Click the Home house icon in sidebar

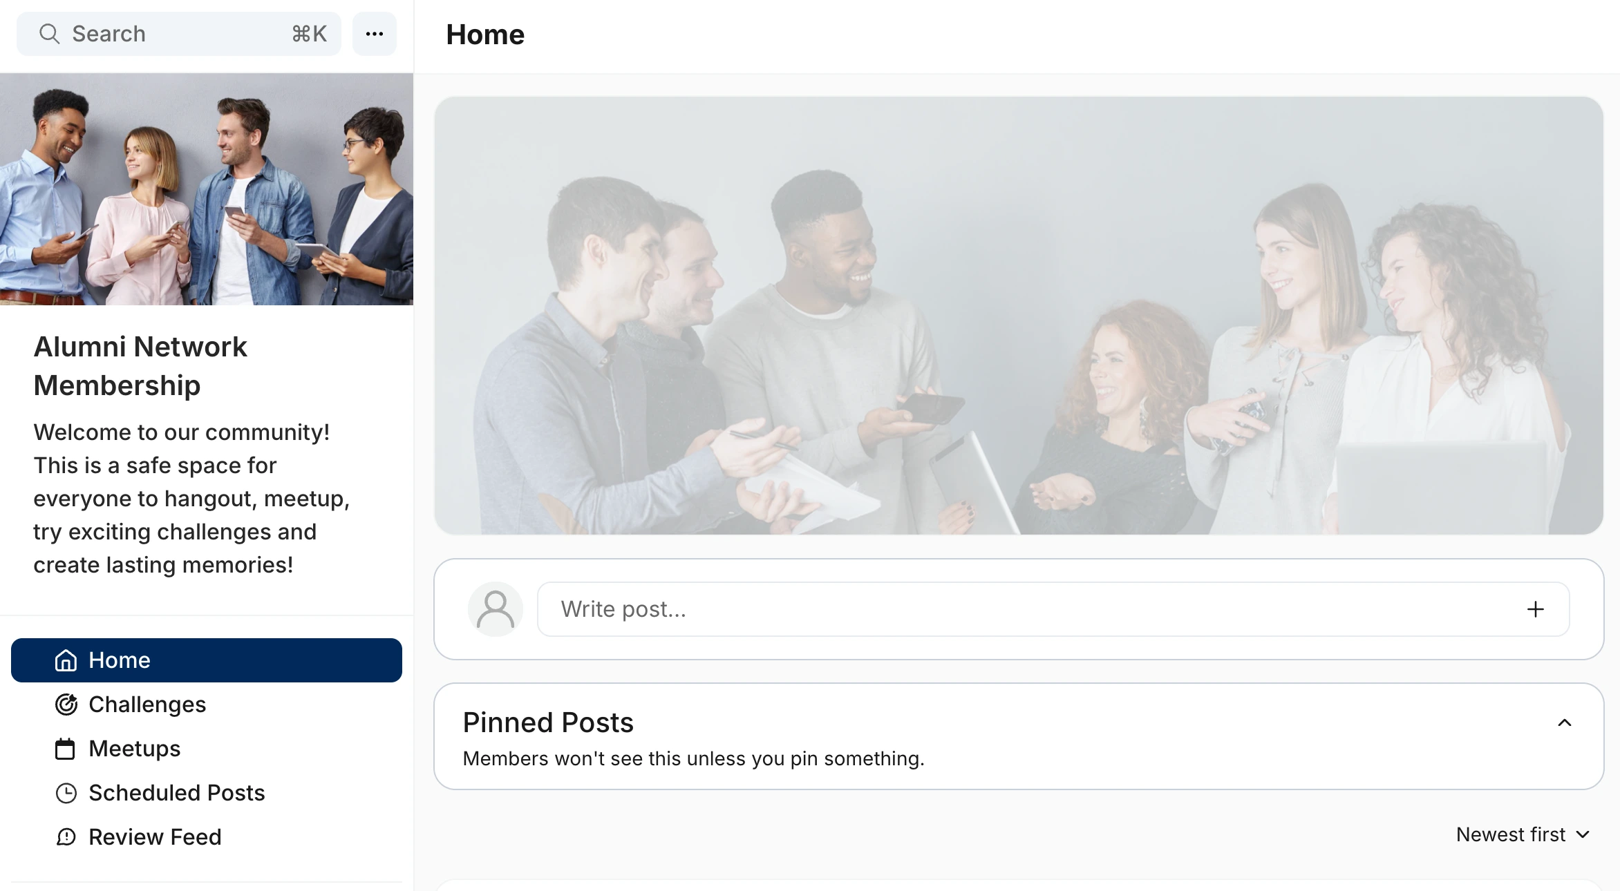pos(66,660)
